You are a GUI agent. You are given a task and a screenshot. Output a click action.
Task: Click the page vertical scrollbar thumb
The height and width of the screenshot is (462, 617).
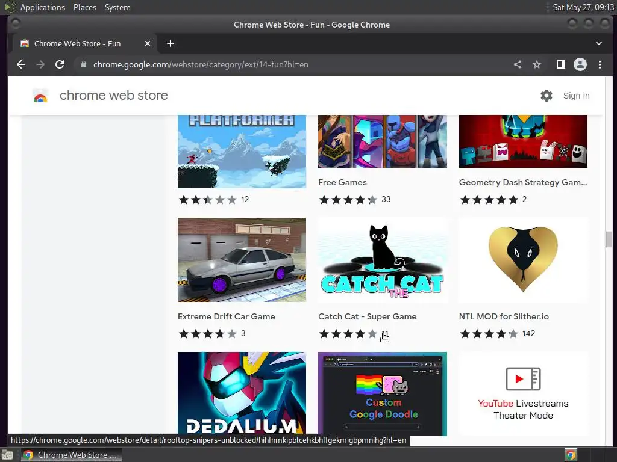[x=609, y=239]
